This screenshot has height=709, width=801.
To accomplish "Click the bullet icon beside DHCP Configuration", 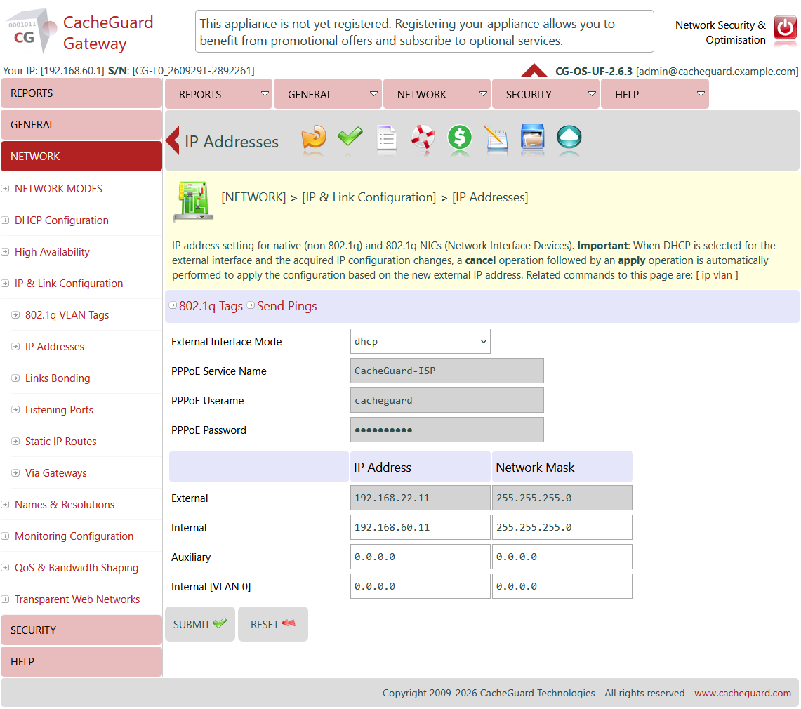I will (x=5, y=220).
